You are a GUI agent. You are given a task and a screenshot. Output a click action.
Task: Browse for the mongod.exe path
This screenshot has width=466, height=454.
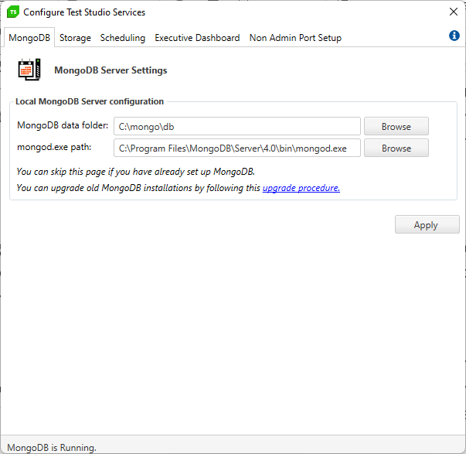point(396,148)
